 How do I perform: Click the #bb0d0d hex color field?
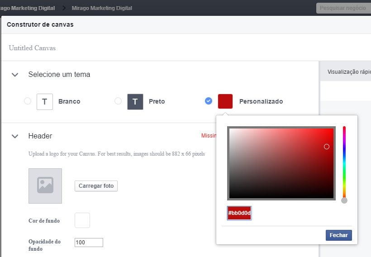pos(239,213)
